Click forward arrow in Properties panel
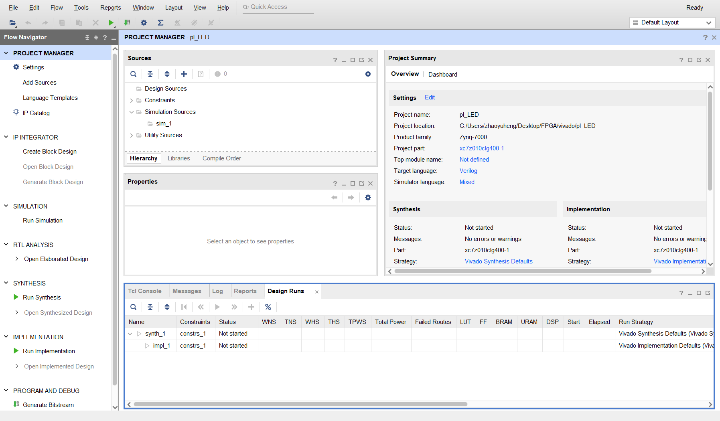 pyautogui.click(x=351, y=197)
